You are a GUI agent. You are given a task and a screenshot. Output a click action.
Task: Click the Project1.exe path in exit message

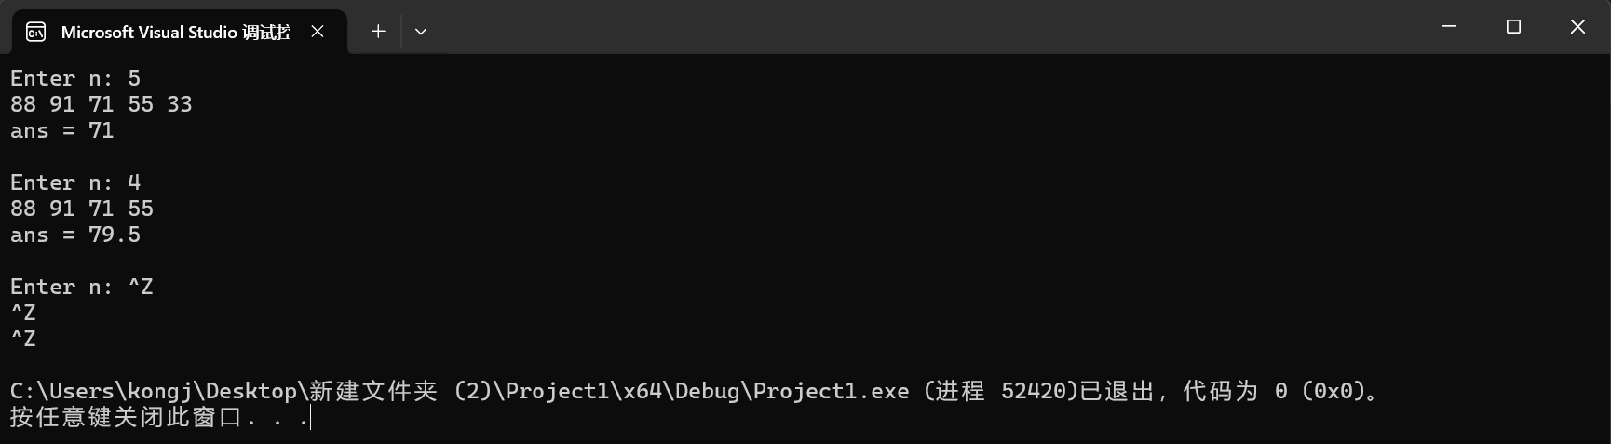tap(460, 391)
